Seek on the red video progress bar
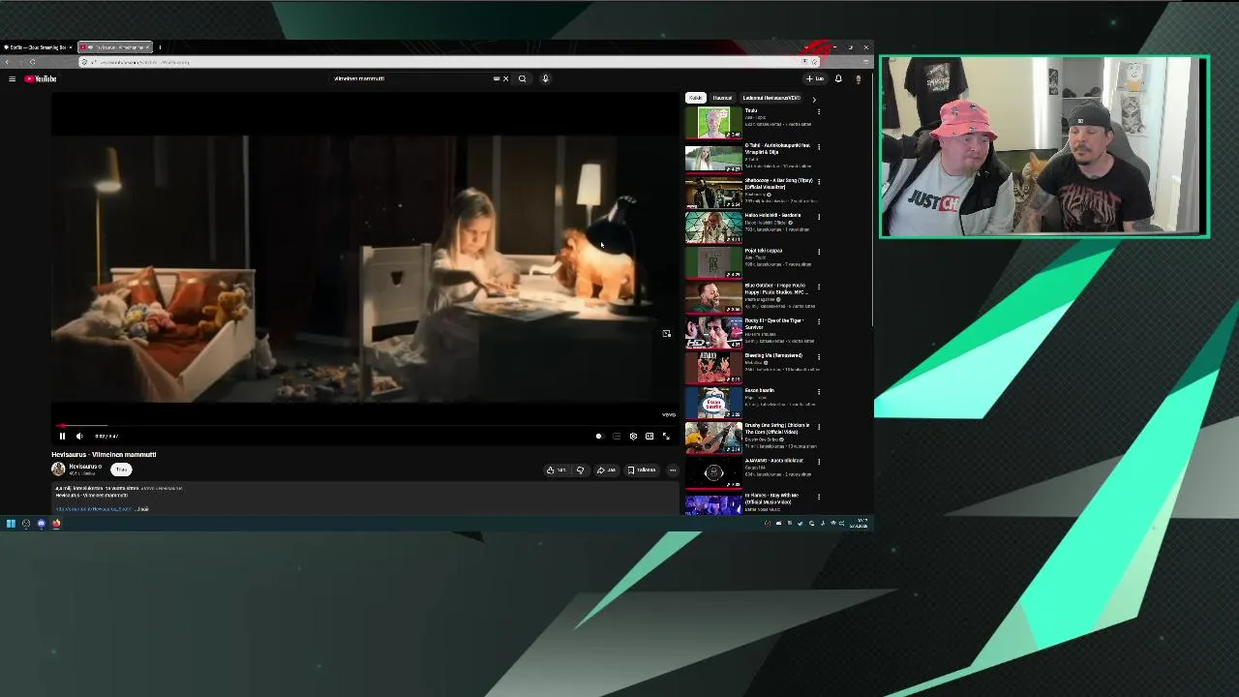 pos(366,426)
